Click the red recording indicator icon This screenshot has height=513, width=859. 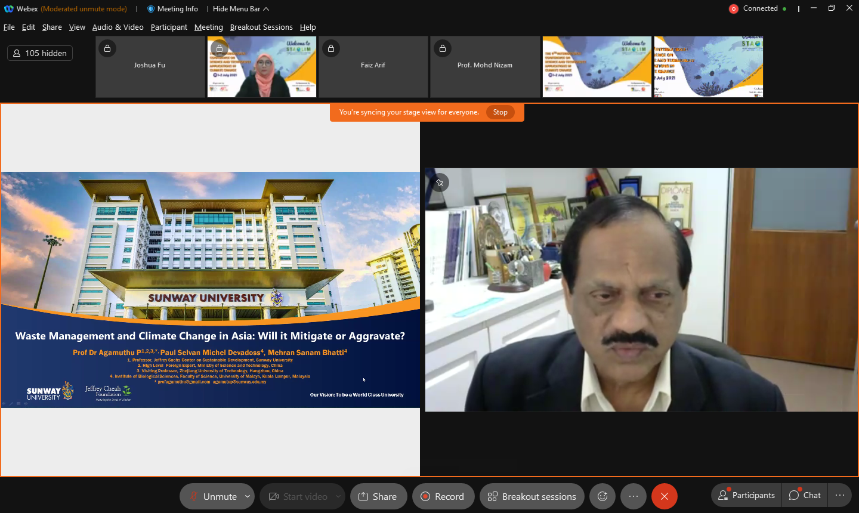(734, 9)
